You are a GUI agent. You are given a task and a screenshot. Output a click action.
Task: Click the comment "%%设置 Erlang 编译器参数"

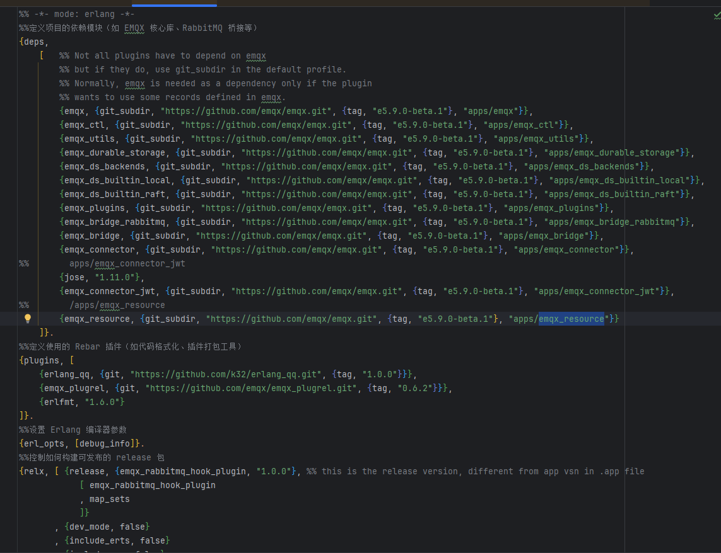coord(73,430)
